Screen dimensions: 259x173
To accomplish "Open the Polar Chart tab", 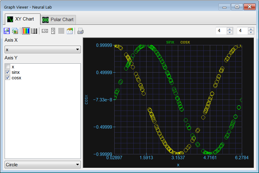I will pyautogui.click(x=58, y=20).
